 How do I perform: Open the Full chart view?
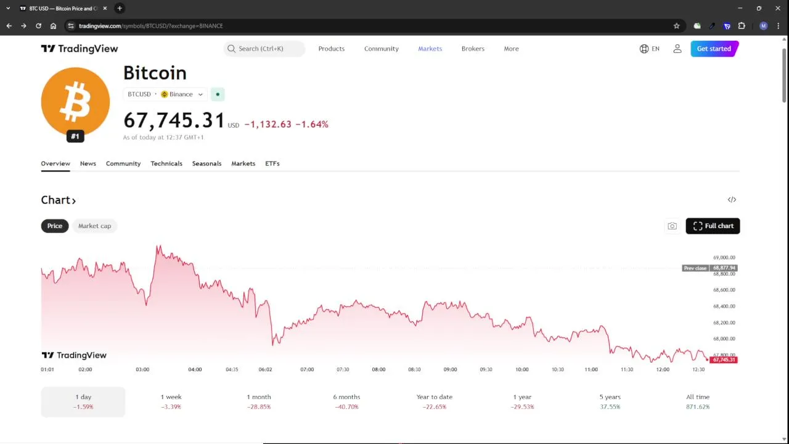713,226
